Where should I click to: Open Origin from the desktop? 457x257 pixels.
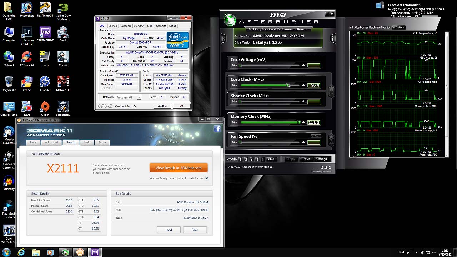point(45,107)
